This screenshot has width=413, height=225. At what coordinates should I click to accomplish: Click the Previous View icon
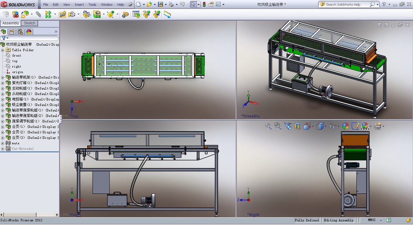[x=287, y=126]
